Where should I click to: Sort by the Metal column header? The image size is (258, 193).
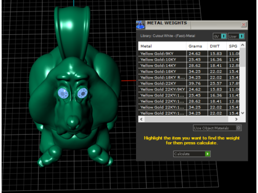pos(162,46)
